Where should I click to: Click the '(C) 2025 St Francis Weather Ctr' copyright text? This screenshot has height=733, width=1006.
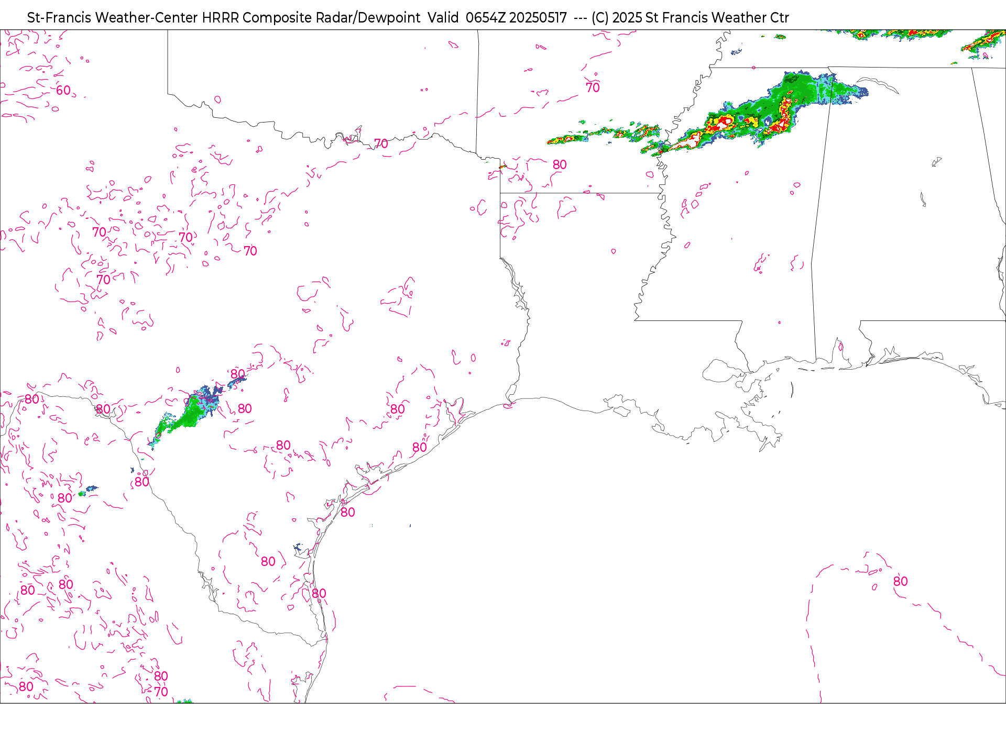click(x=690, y=18)
